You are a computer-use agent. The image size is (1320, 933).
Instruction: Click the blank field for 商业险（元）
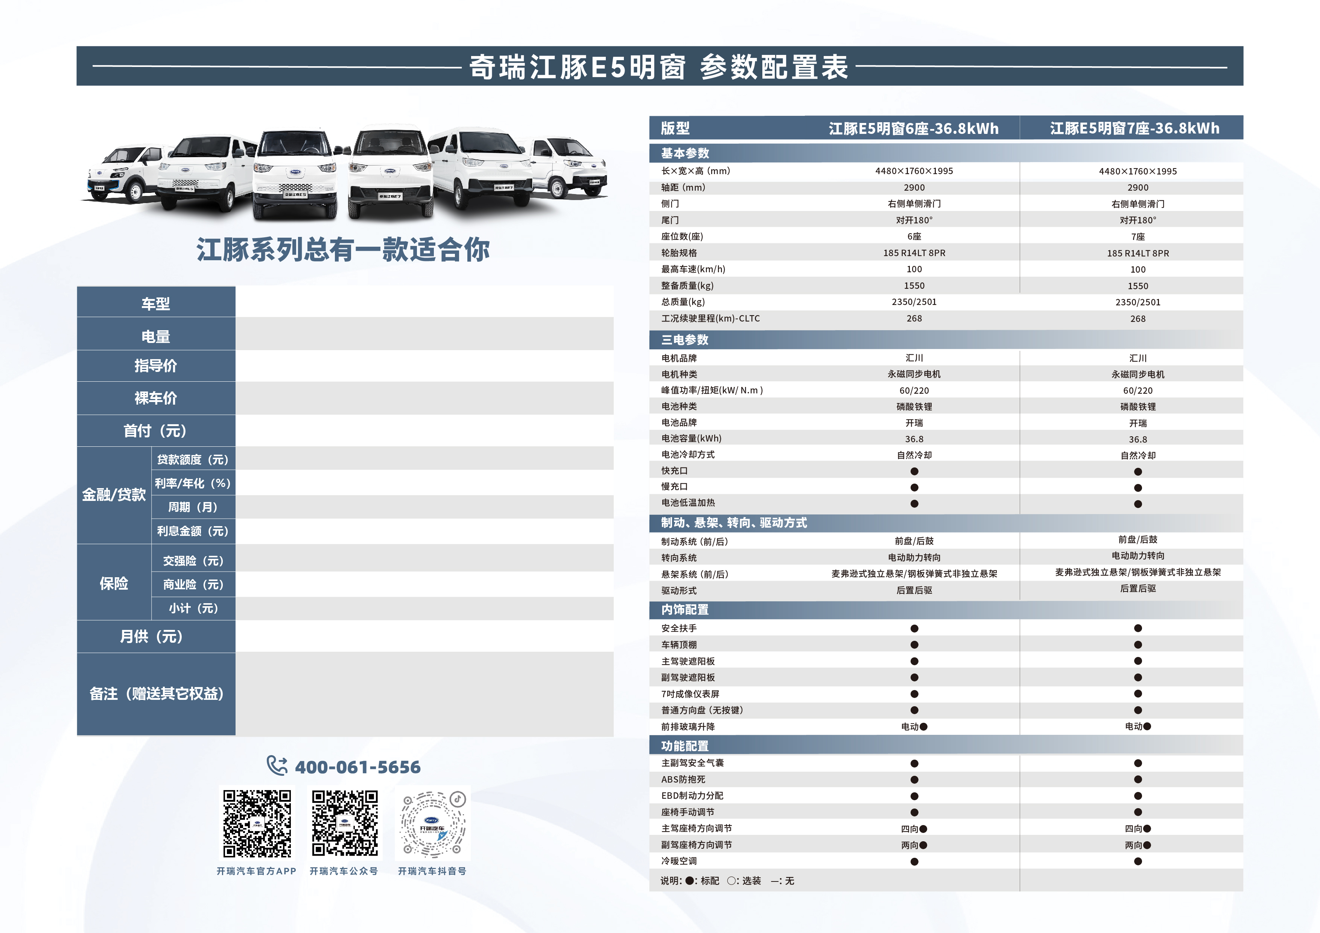click(424, 584)
